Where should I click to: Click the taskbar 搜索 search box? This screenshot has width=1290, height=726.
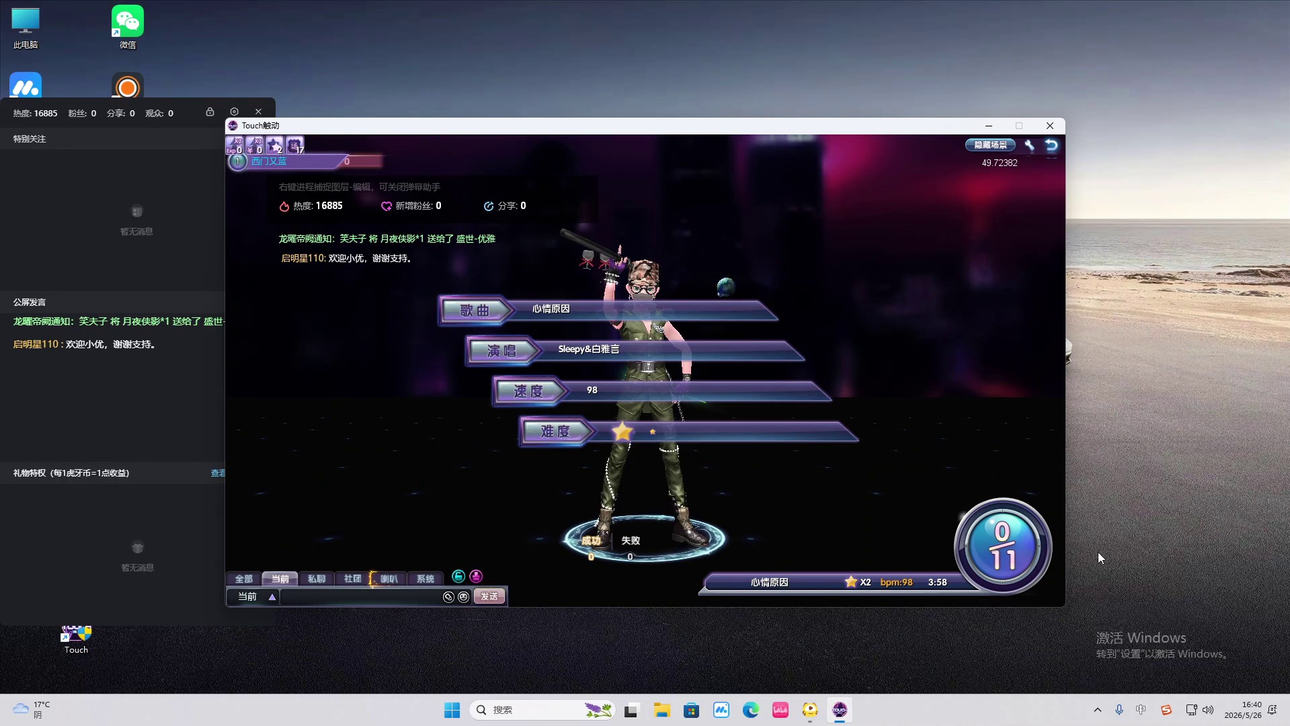[542, 710]
